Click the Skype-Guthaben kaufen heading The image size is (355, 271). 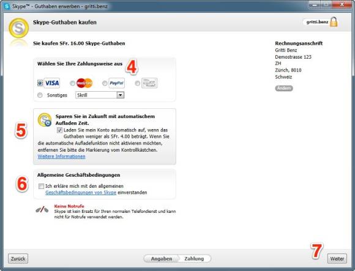click(65, 22)
